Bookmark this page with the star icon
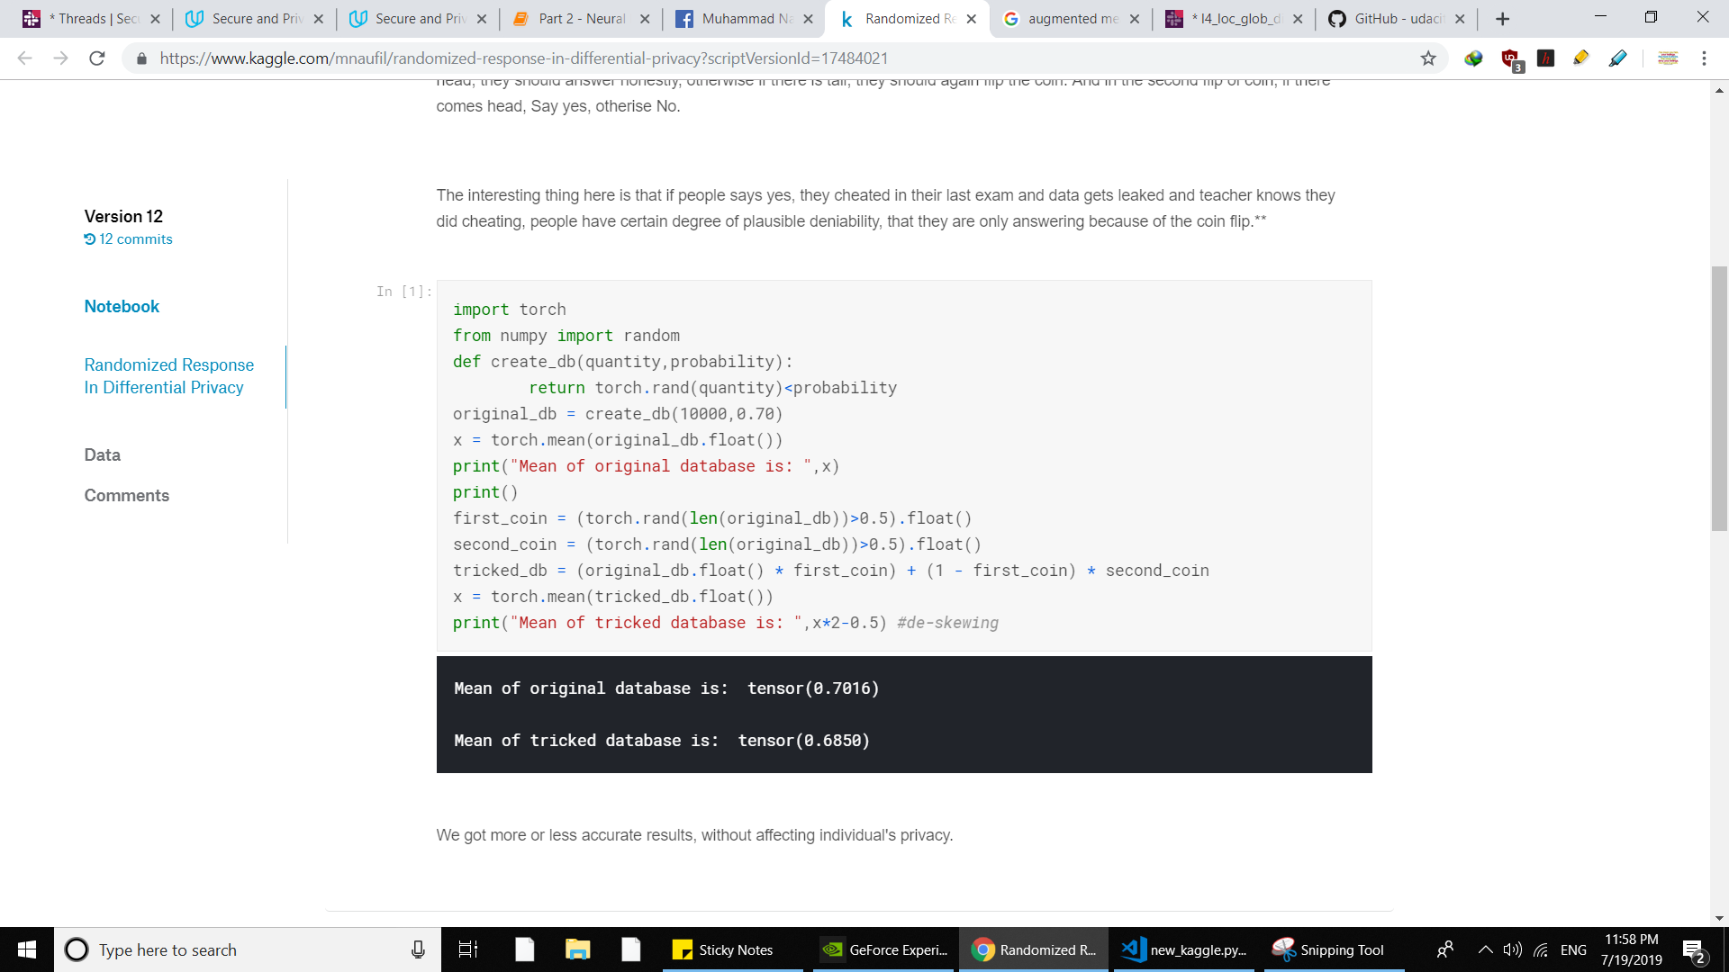The height and width of the screenshot is (972, 1729). click(1428, 58)
